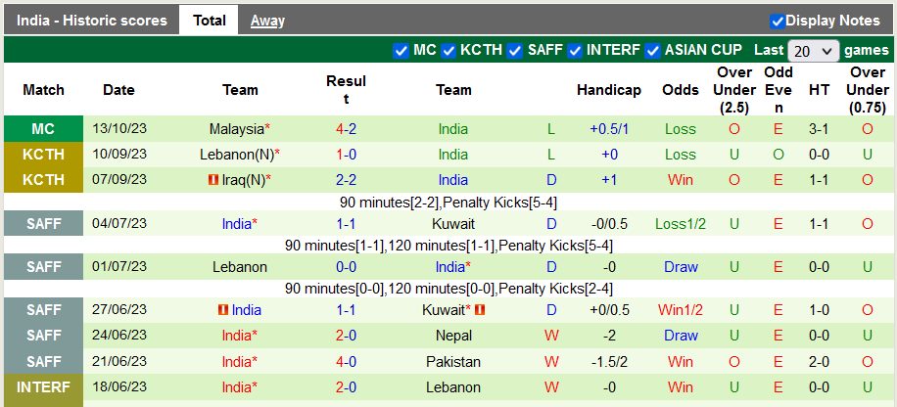The height and width of the screenshot is (407, 897).
Task: Open the Pakistan team link
Action: point(453,362)
